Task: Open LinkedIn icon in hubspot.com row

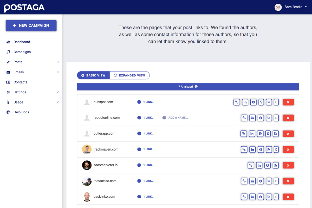Action: coord(245,102)
